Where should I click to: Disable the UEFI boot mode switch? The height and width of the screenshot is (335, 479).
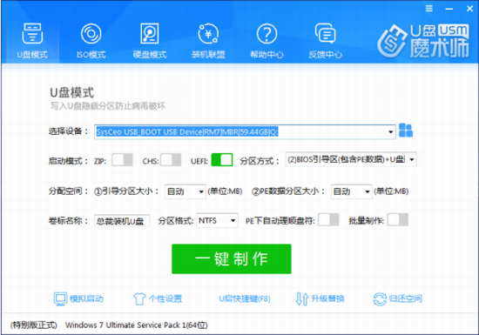pos(222,160)
